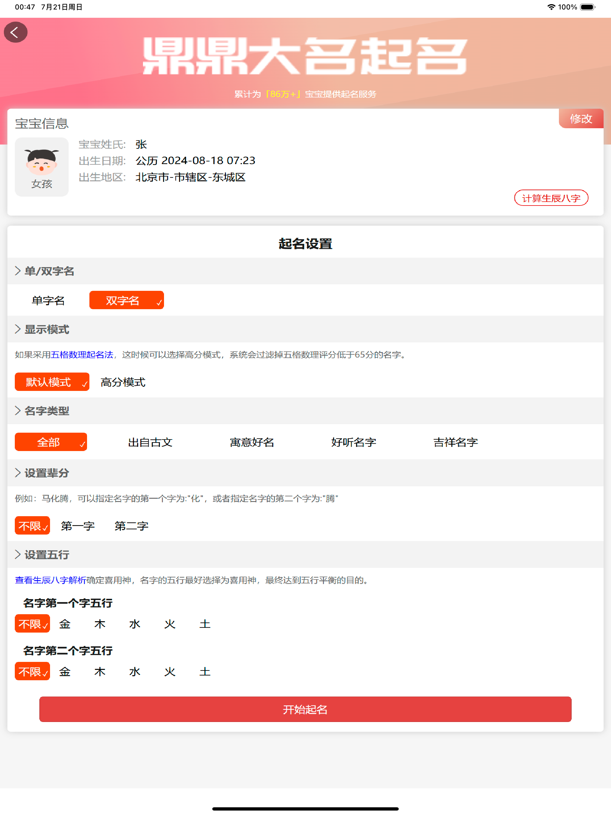Select 出自古文 name type
Image resolution: width=611 pixels, height=815 pixels.
pos(150,442)
